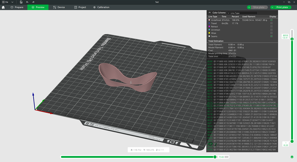Click the Slice plate button
This screenshot has width=297, height=162.
pos(259,7)
